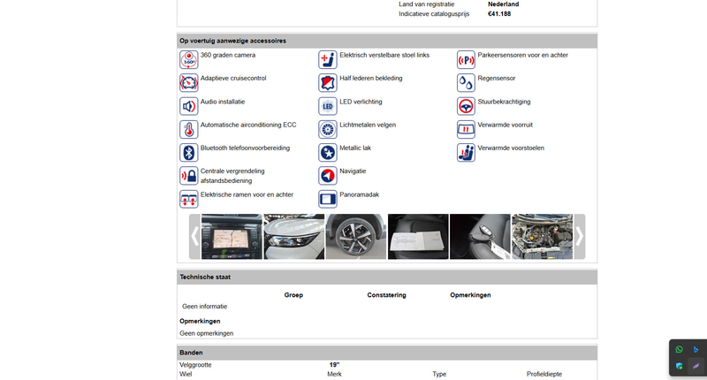Viewport: 707px width, 380px height.
Task: Click the Navigatie arrow icon
Action: 327,176
